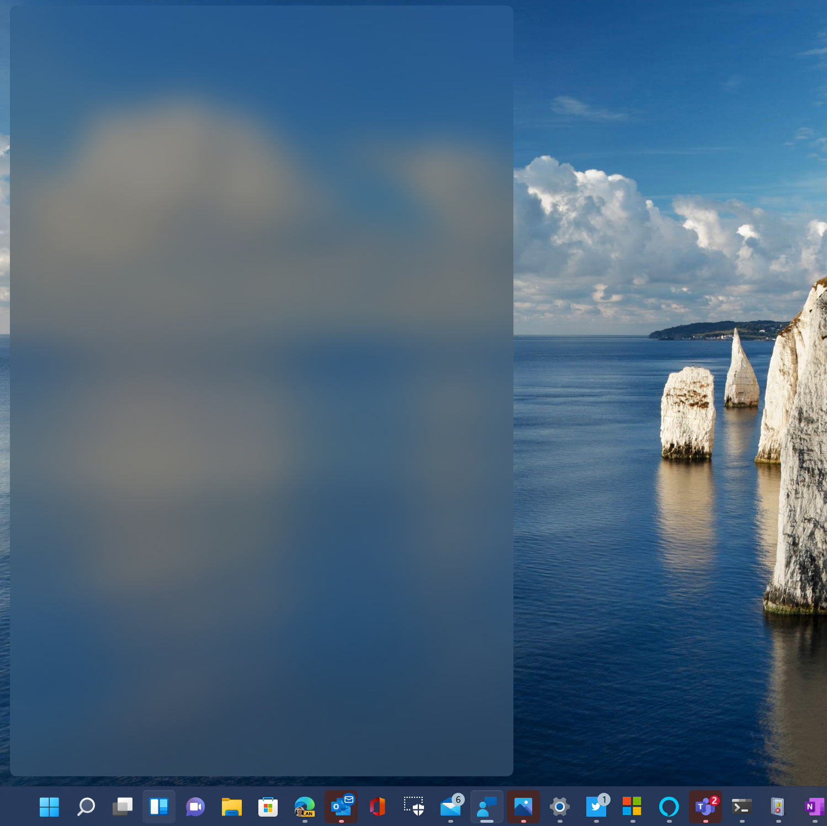Open Settings gear on taskbar
827x826 pixels.
[x=560, y=807]
